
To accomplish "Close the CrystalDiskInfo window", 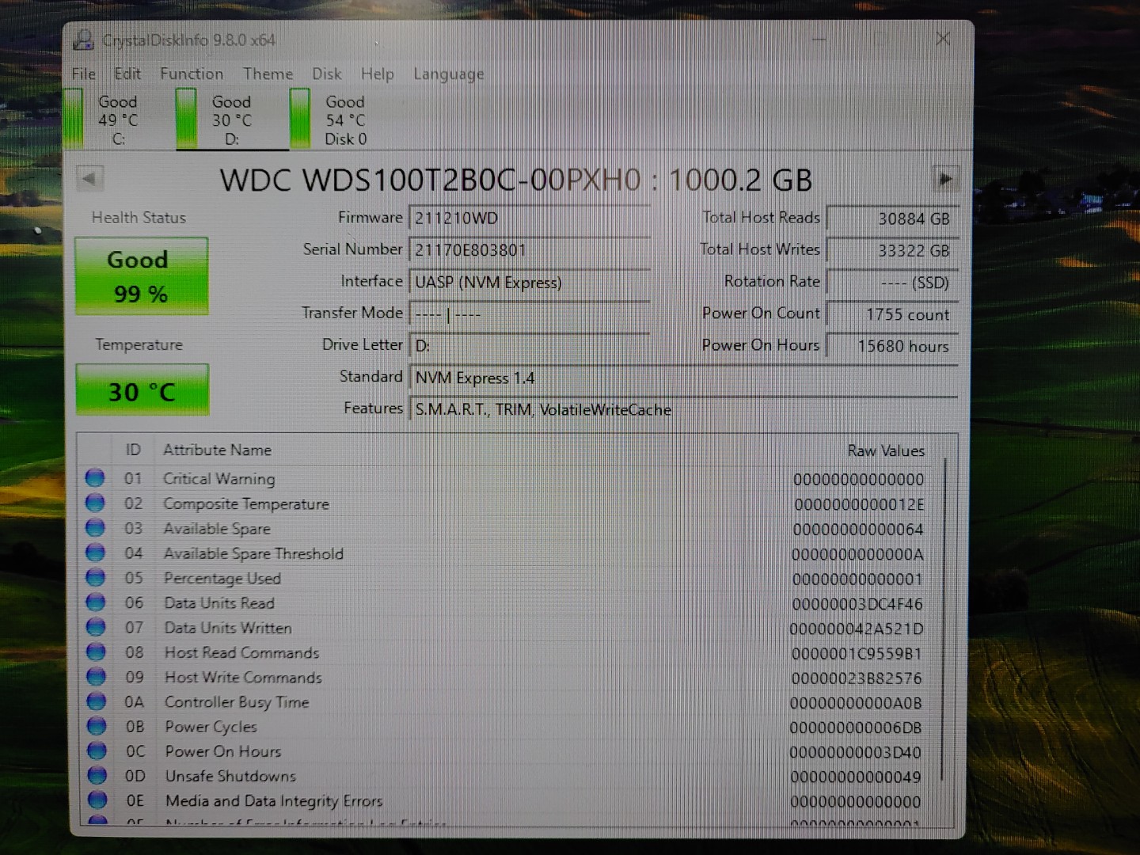I will tap(942, 39).
